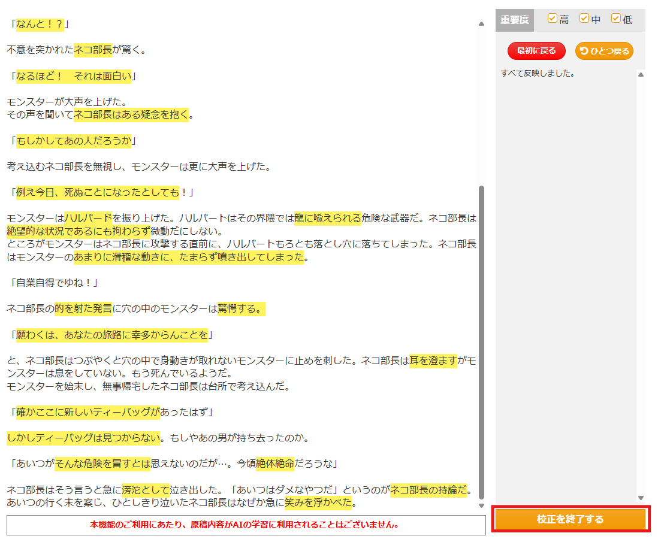Uncheck the 低 importance checkbox
Screen dimensions: 661x539
(x=615, y=19)
